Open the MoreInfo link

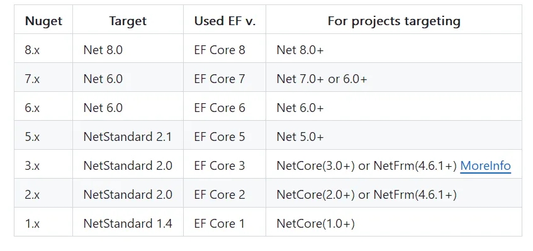pos(485,165)
